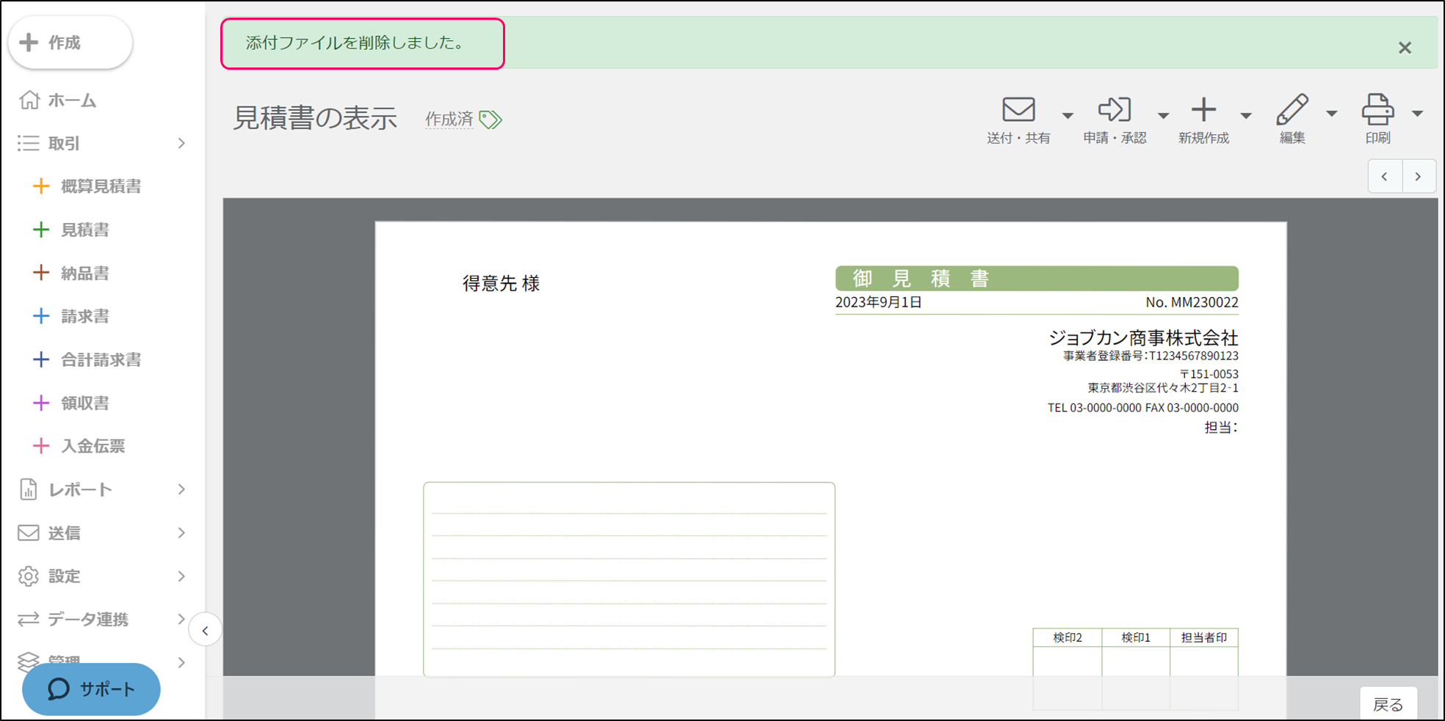
Task: Click the company name ジョブカン商事株式会社
Action: [x=1143, y=338]
